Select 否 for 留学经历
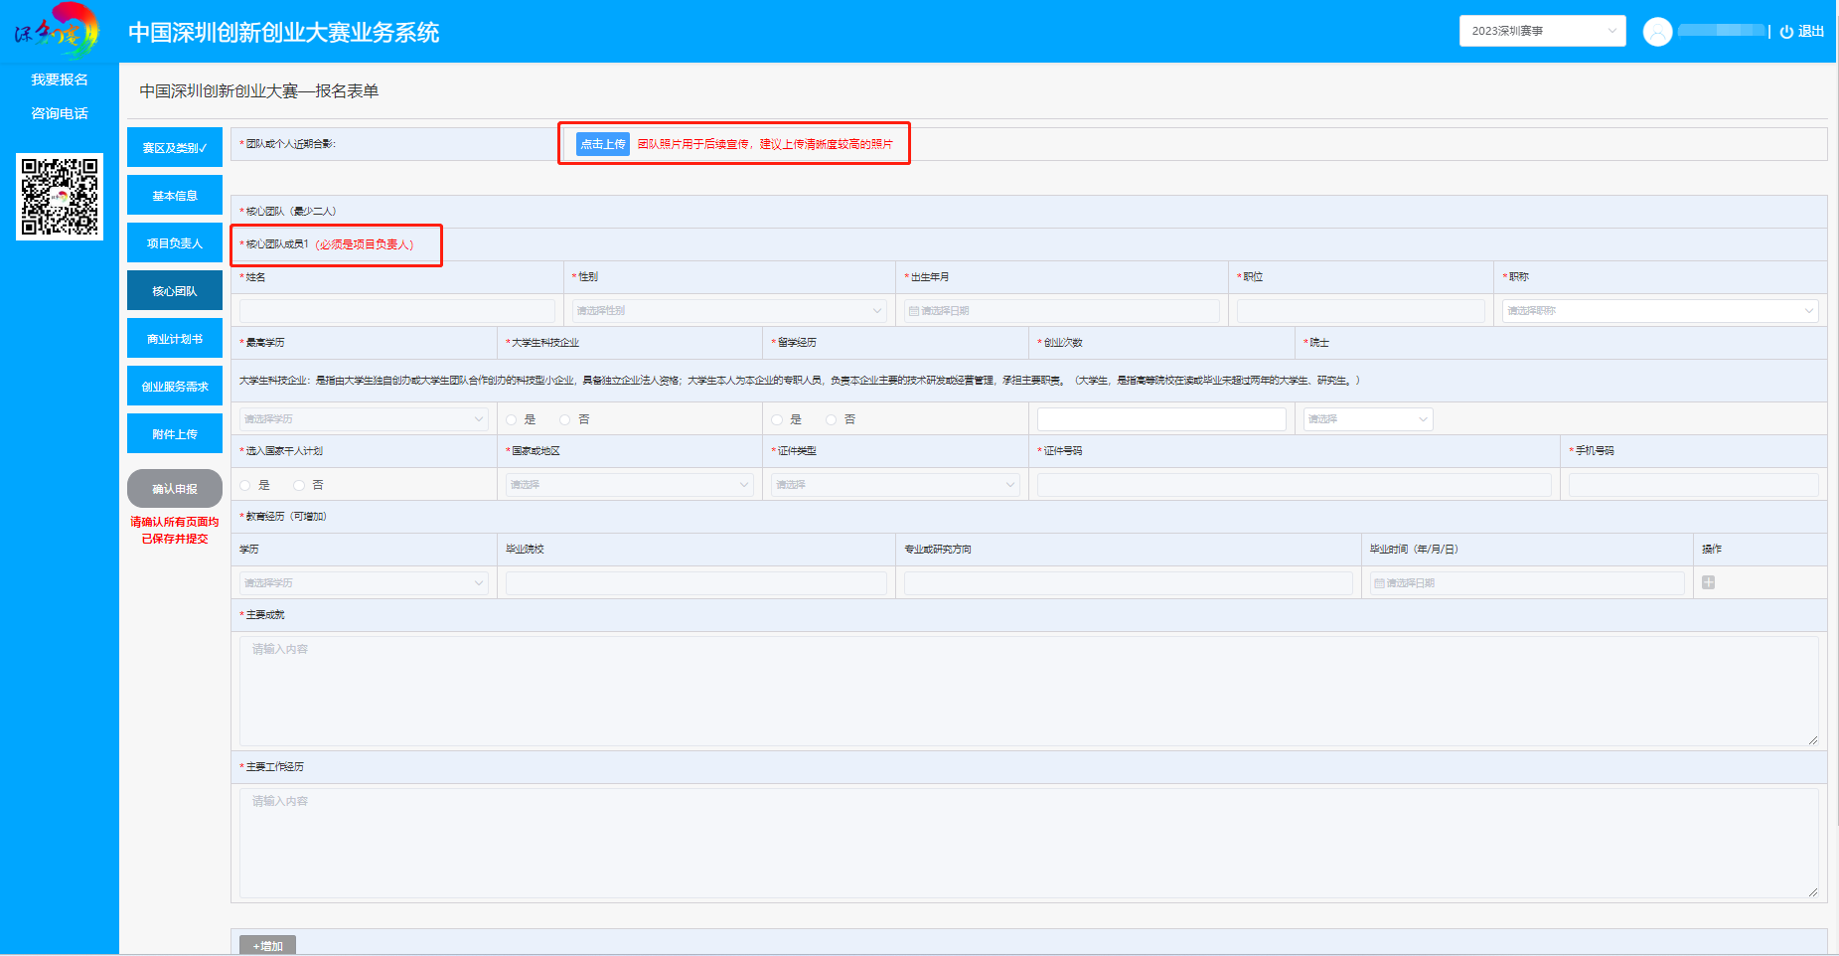Image resolution: width=1839 pixels, height=956 pixels. [x=831, y=419]
